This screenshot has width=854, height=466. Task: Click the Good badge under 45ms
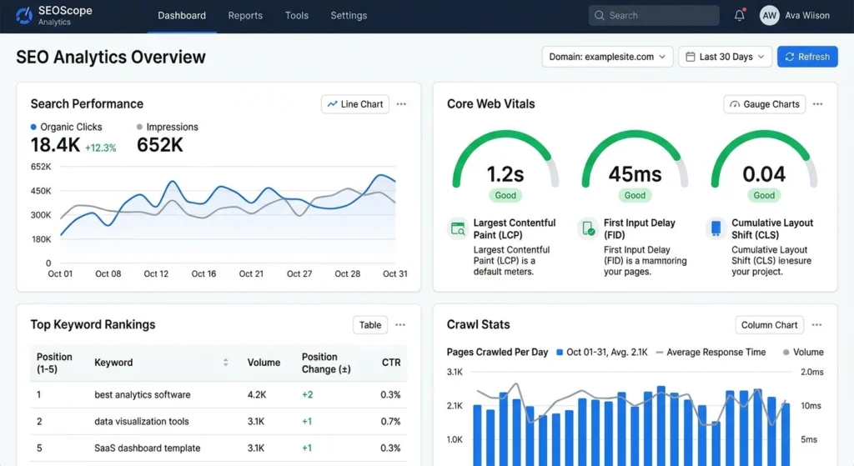pyautogui.click(x=635, y=195)
